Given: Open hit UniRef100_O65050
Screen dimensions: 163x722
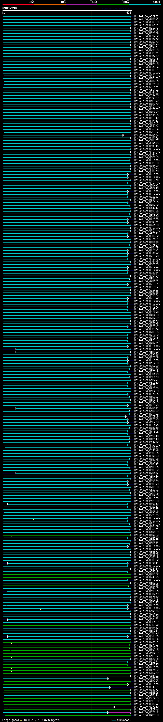Looking at the screenshot, I should pos(146,39).
